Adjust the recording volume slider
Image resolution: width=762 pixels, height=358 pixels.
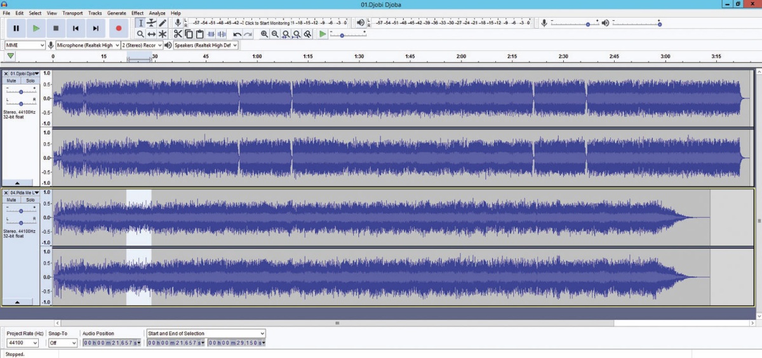click(575, 23)
